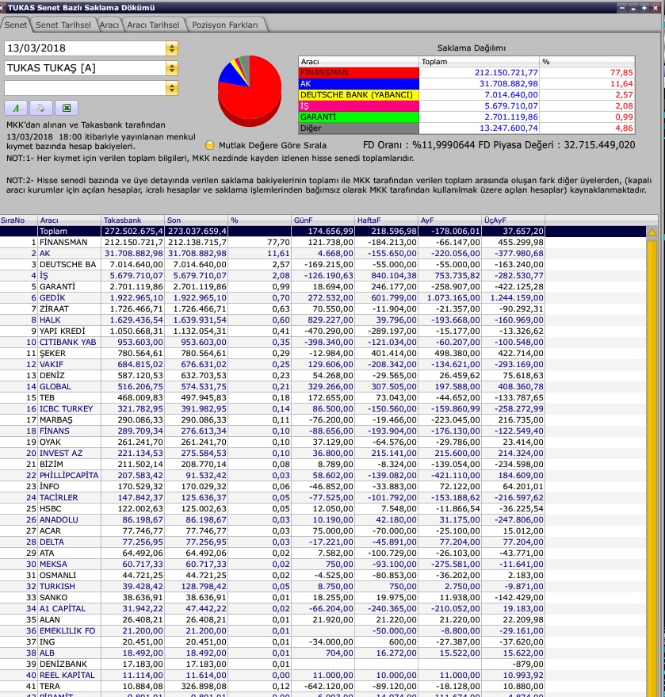Sort by the SıraNo column header
The width and height of the screenshot is (665, 697).
19,220
